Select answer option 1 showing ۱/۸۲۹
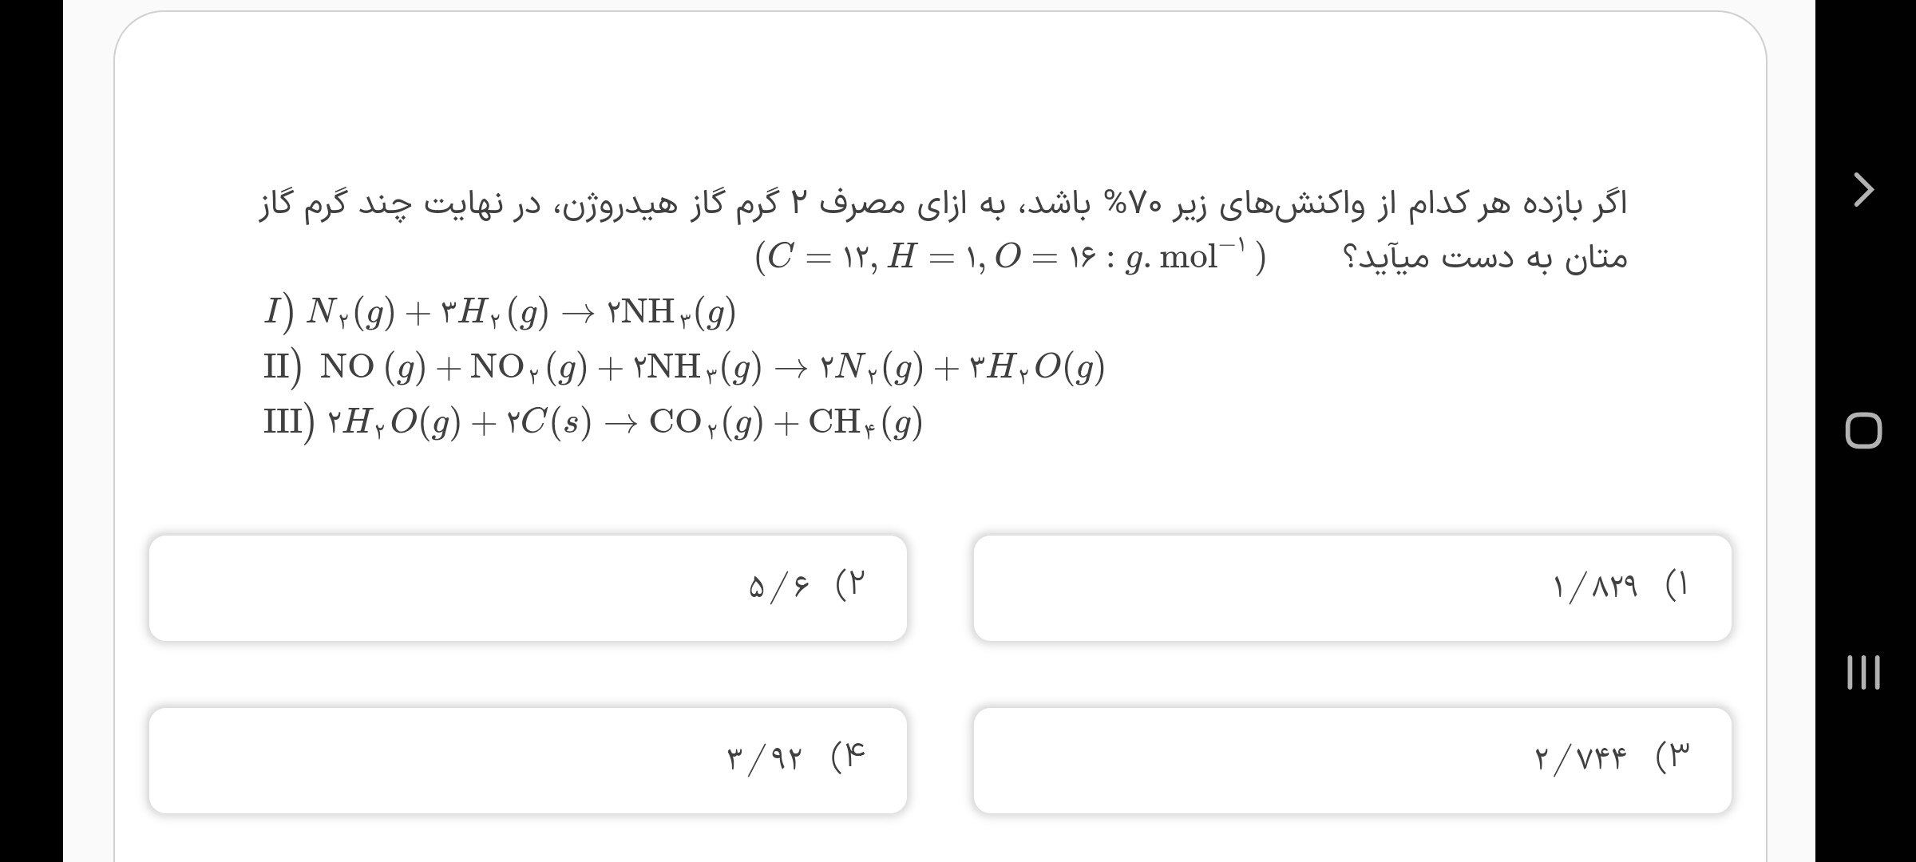This screenshot has height=862, width=1916. click(1352, 587)
